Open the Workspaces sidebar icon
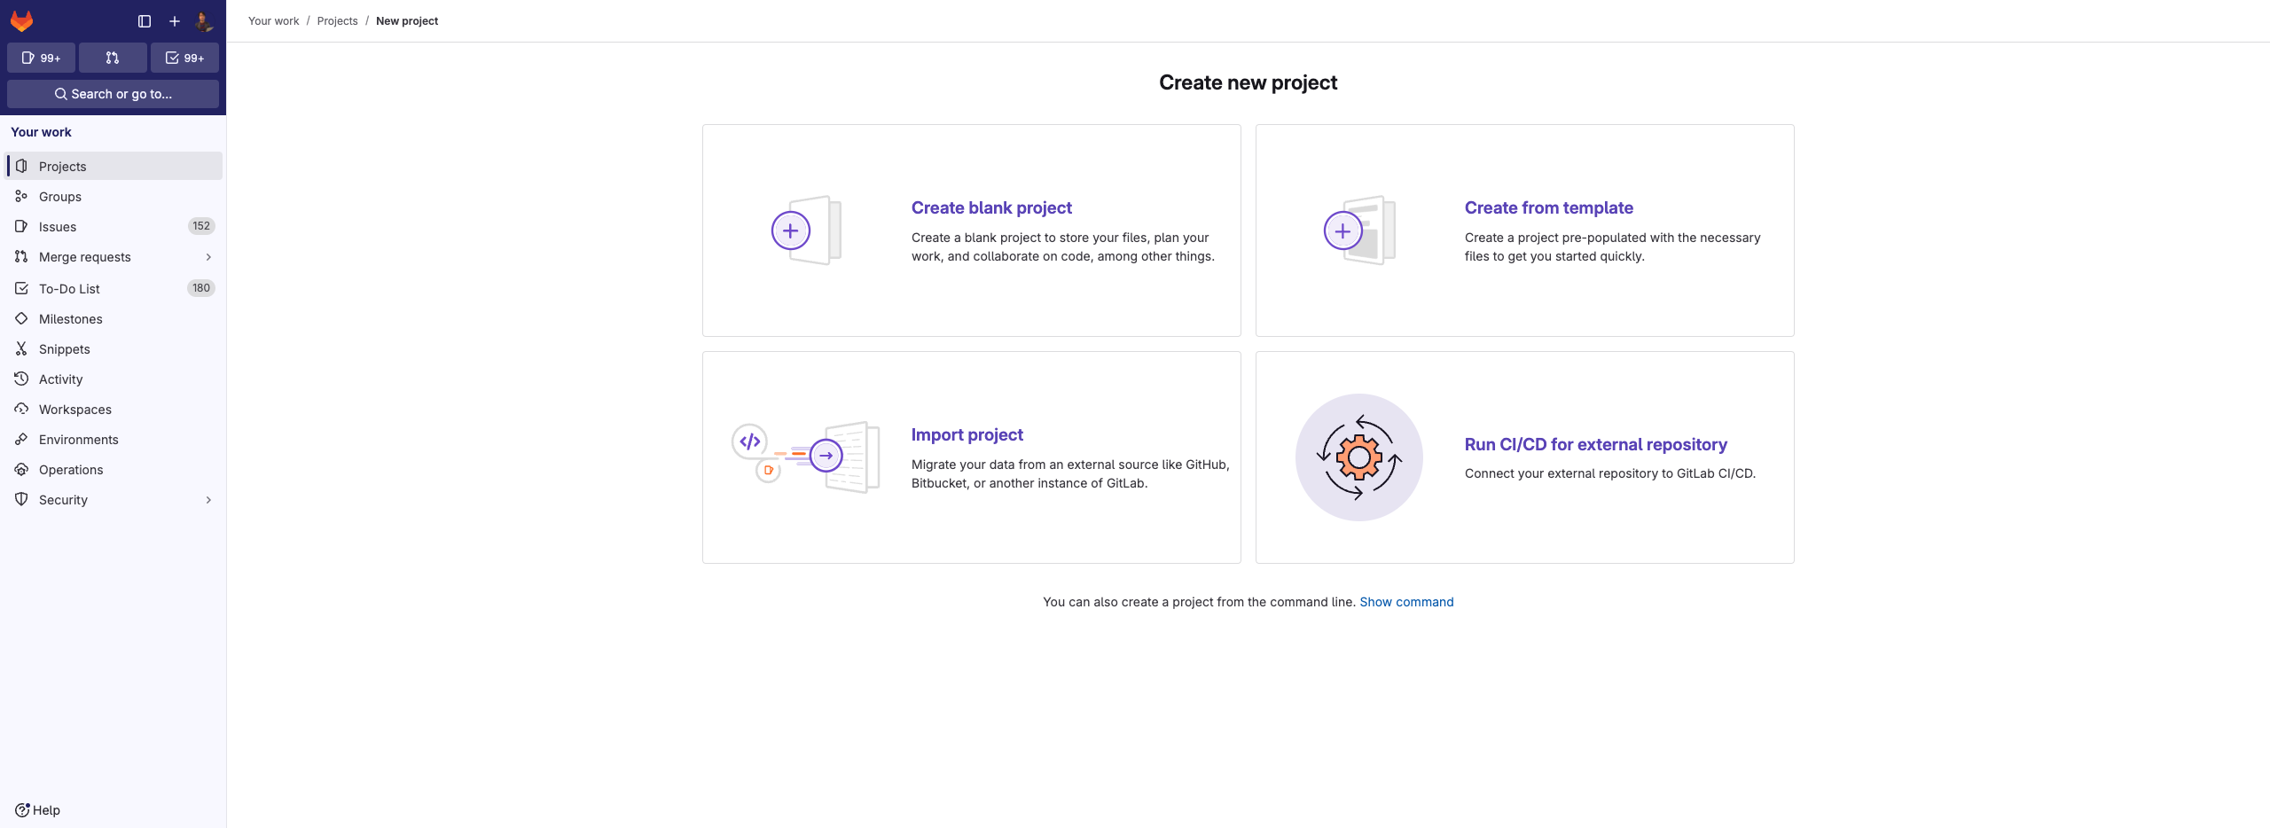This screenshot has height=828, width=2270. [x=21, y=410]
